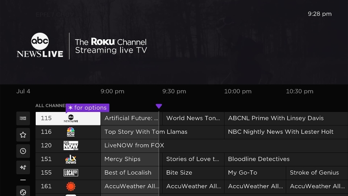Select 'Bloodline Detectives' program
The width and height of the screenshot is (348, 196).
pyautogui.click(x=286, y=159)
